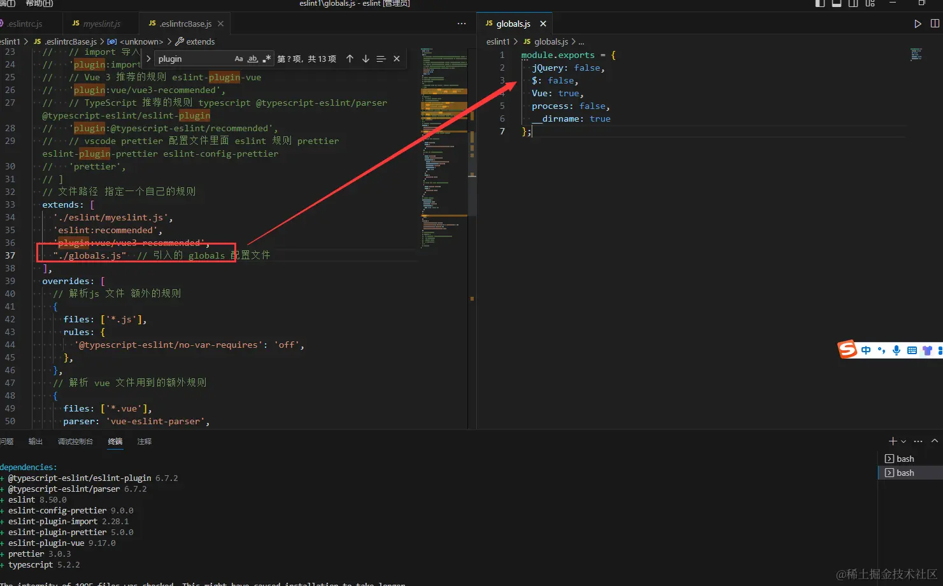The image size is (943, 586).
Task: Open the 输出 panel tab
Action: click(x=36, y=441)
